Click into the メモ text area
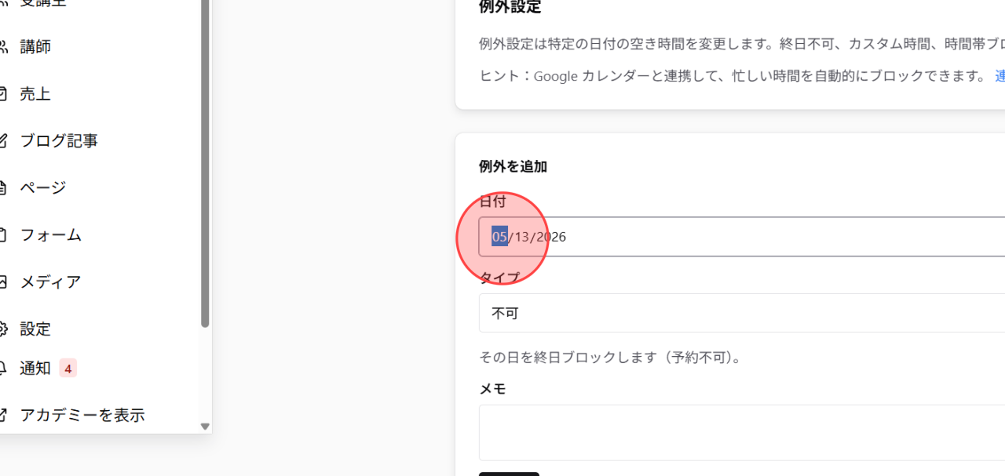Image resolution: width=1005 pixels, height=476 pixels. pyautogui.click(x=742, y=433)
